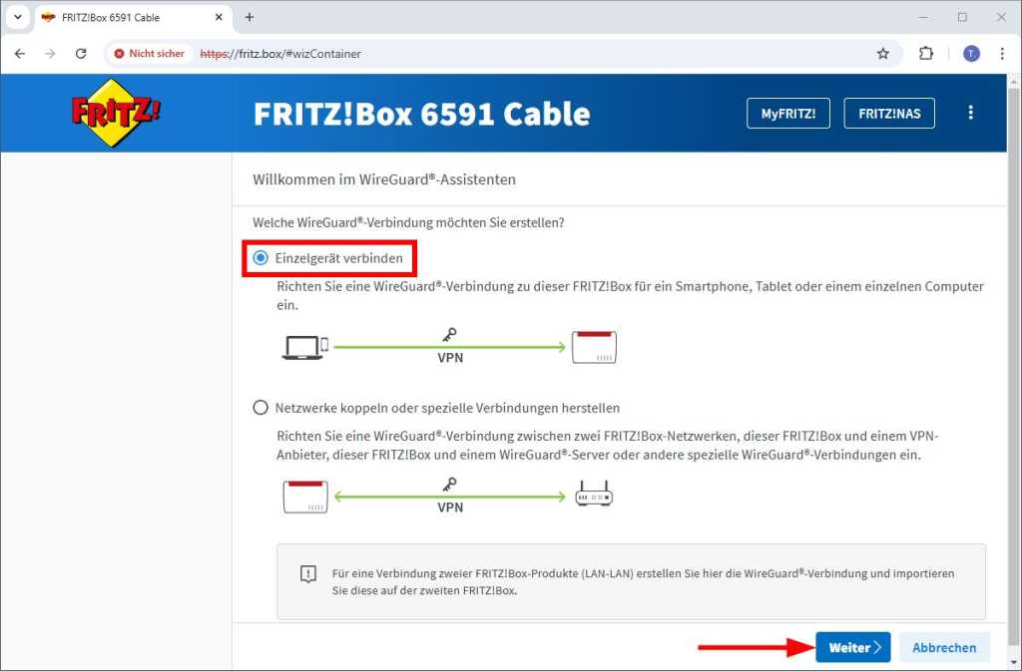The image size is (1022, 671).
Task: Choose Netzwerke koppeln oder spezielle Verbindungen herstellen
Action: pyautogui.click(x=259, y=407)
